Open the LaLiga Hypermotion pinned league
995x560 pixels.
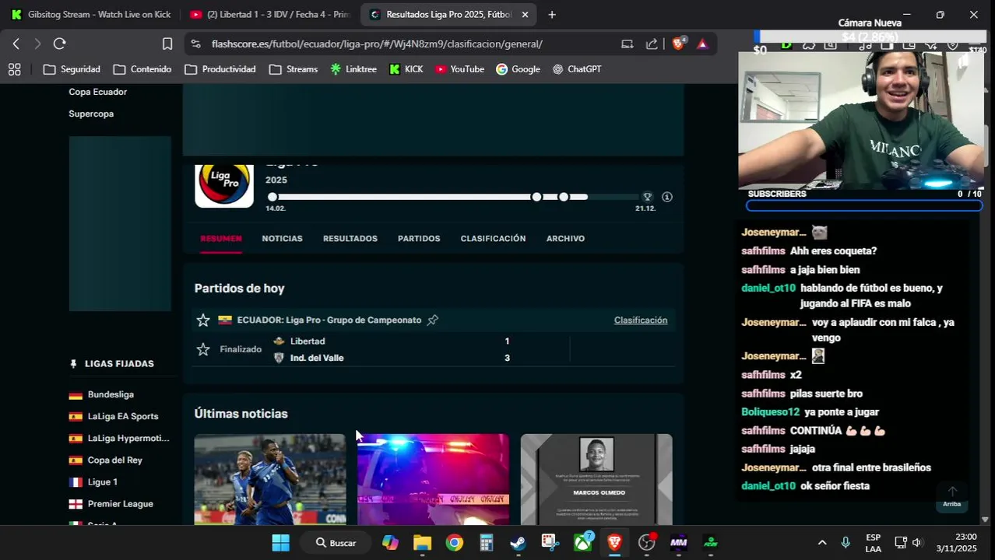pos(128,438)
